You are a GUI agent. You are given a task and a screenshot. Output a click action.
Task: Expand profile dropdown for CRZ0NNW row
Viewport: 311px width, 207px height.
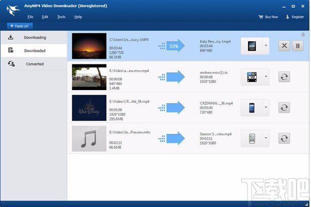click(x=266, y=108)
